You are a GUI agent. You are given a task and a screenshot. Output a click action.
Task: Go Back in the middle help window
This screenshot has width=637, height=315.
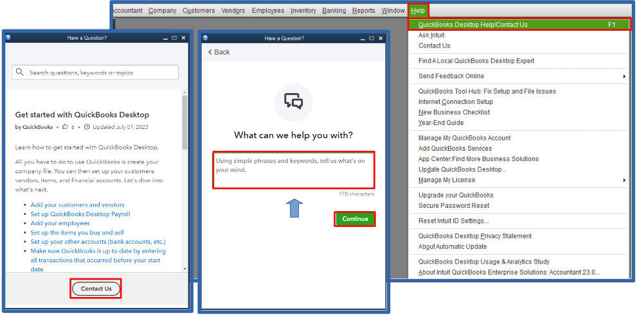point(219,52)
